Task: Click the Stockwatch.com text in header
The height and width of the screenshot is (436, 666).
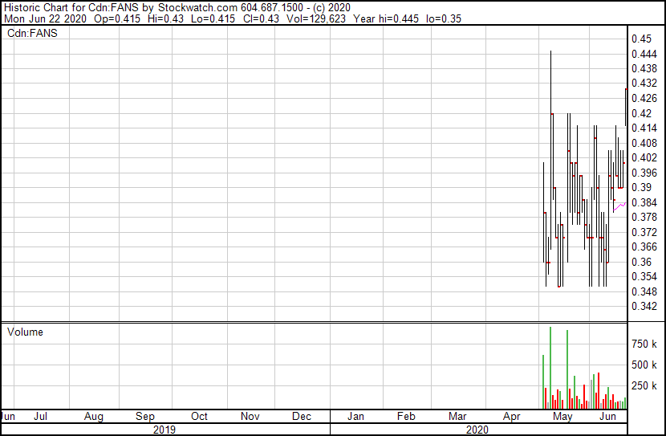Action: point(197,8)
